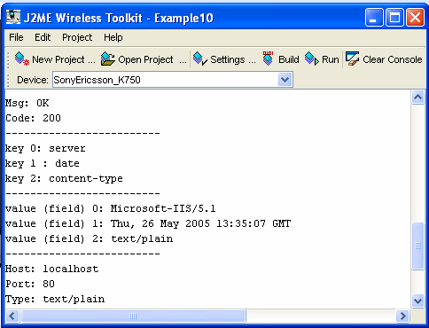Open the File menu
This screenshot has width=429, height=328.
(16, 37)
